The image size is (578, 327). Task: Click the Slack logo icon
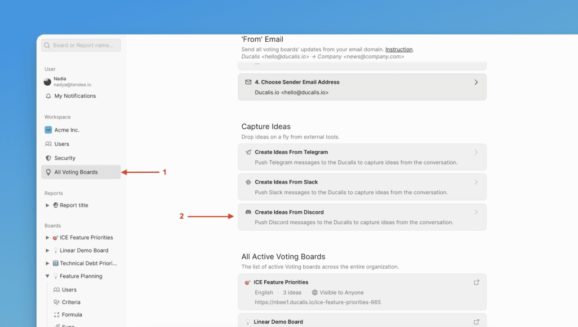pyautogui.click(x=248, y=182)
